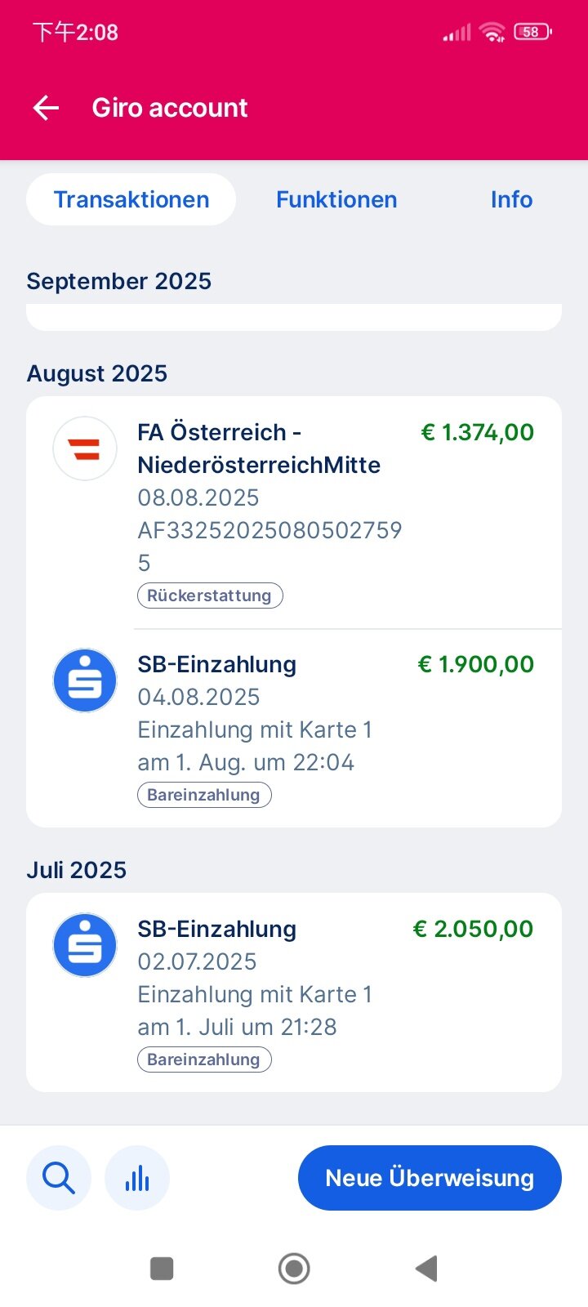588x1307 pixels.
Task: Open the € 1.374,00 FA Österreich transaction
Action: point(327,490)
